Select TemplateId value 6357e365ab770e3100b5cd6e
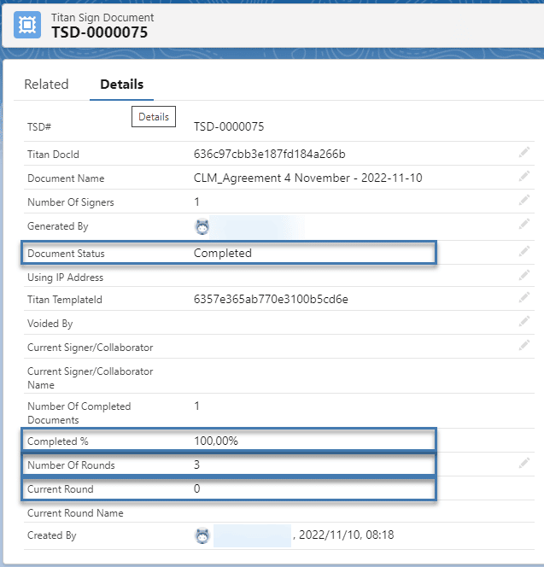 coord(271,299)
